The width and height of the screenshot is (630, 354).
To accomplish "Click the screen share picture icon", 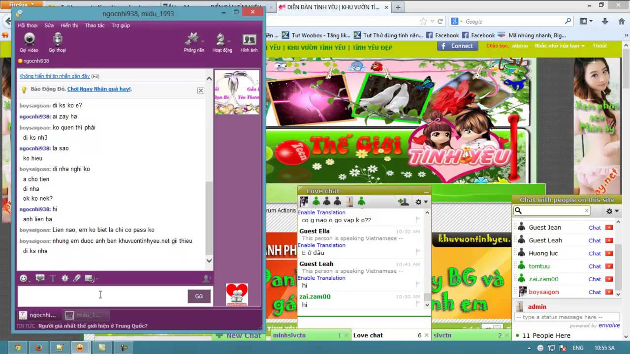I will (89, 278).
